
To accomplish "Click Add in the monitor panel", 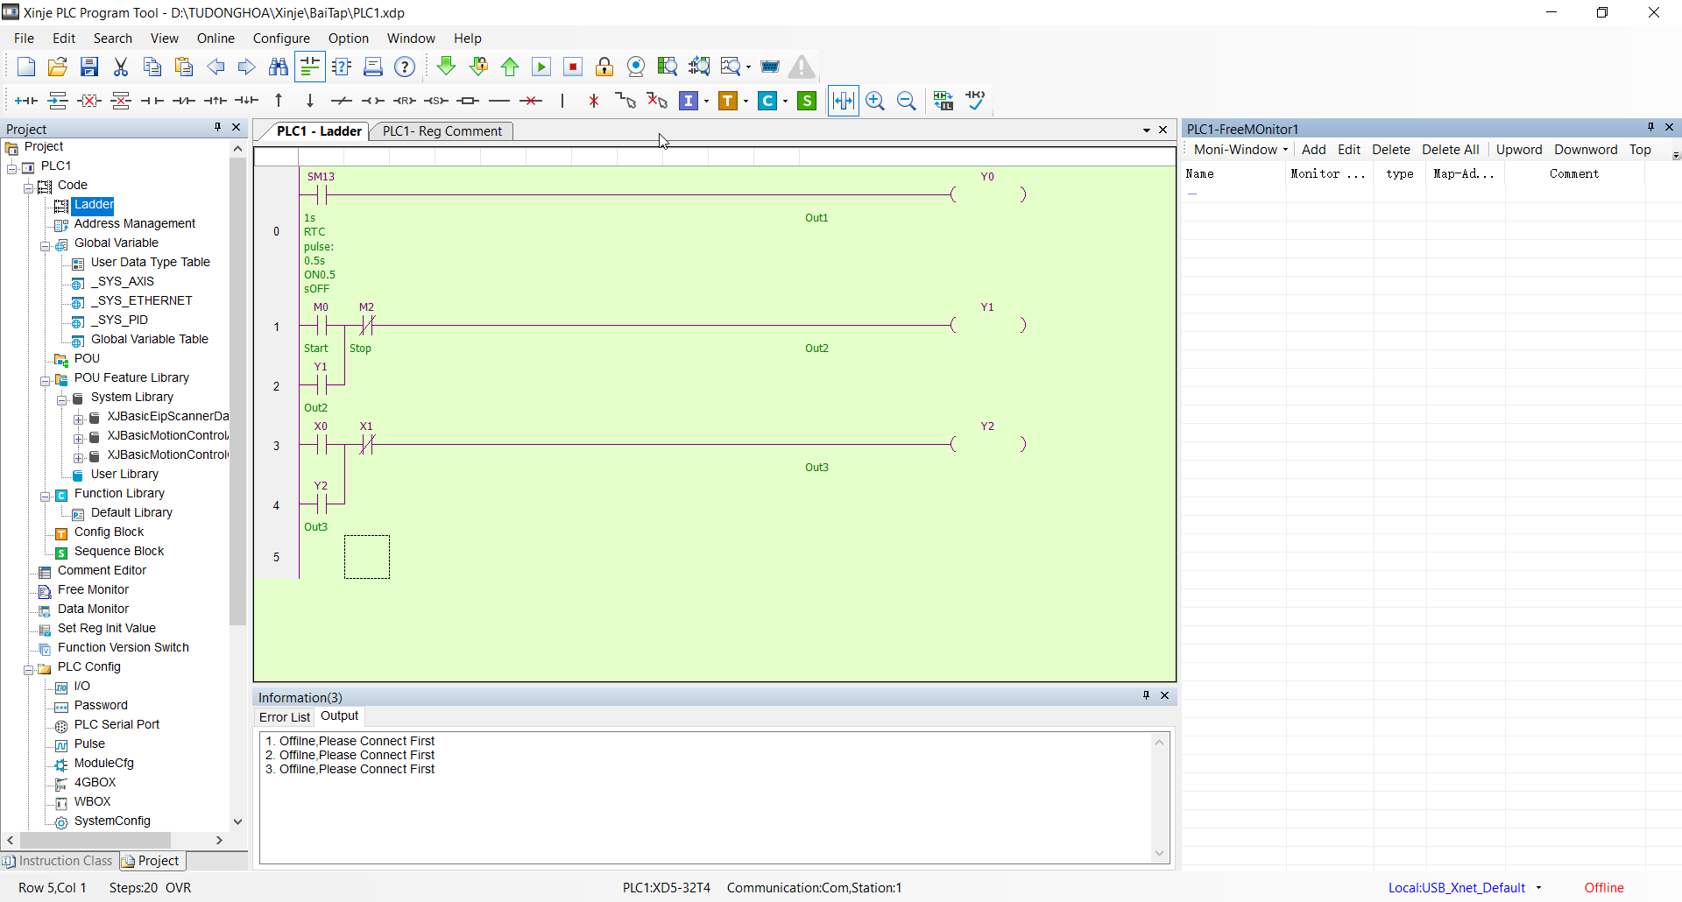I will (x=1313, y=150).
